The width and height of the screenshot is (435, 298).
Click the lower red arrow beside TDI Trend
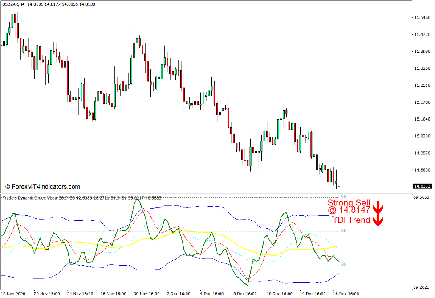pyautogui.click(x=379, y=220)
